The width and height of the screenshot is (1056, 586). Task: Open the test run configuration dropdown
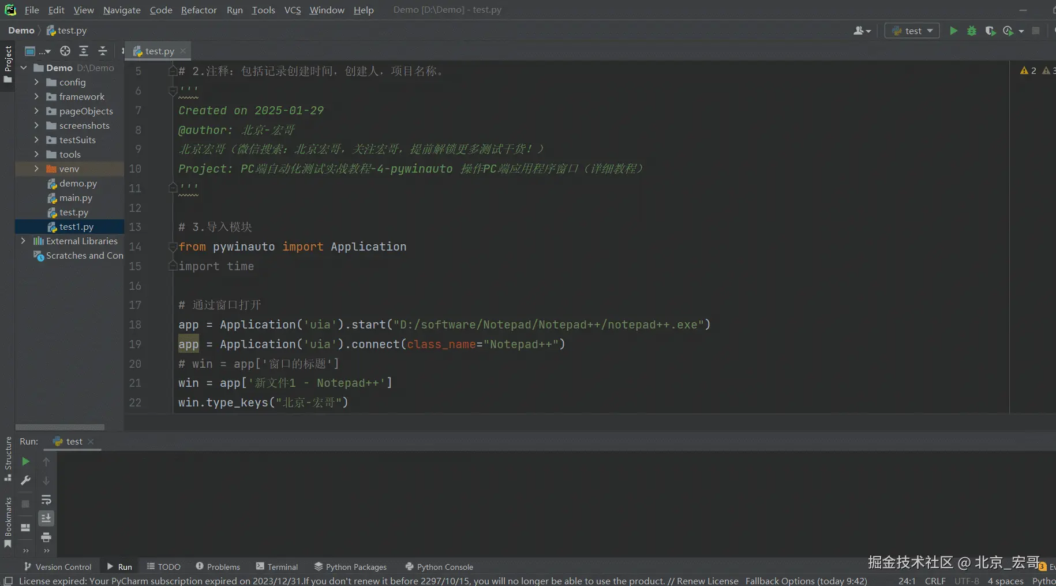(912, 31)
